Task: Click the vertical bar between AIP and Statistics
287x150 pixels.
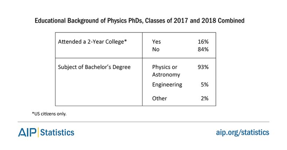Action: coord(38,132)
